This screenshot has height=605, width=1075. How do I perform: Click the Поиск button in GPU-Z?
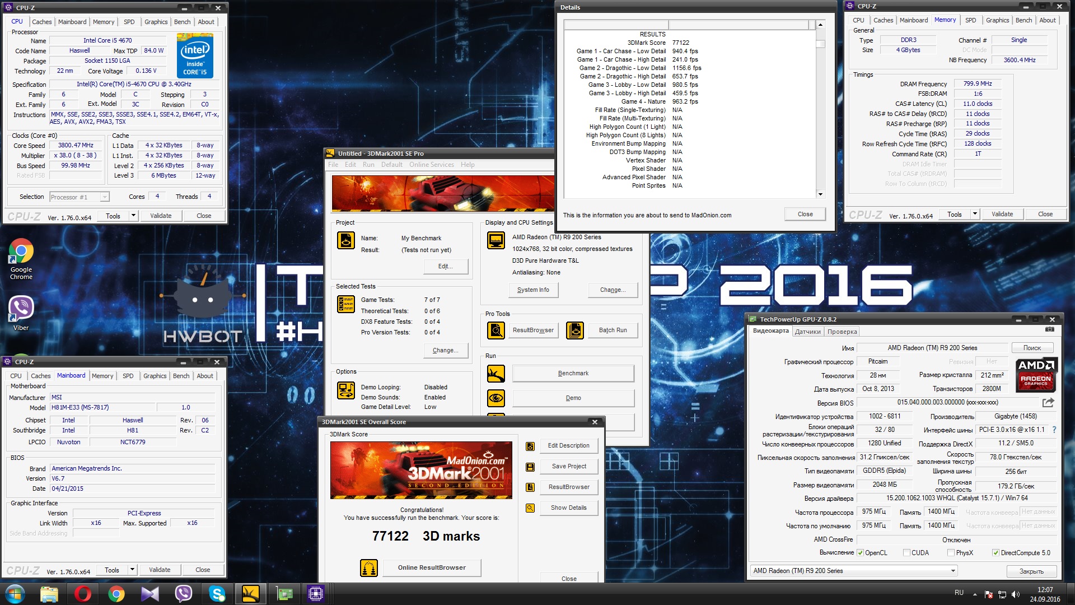click(1032, 348)
